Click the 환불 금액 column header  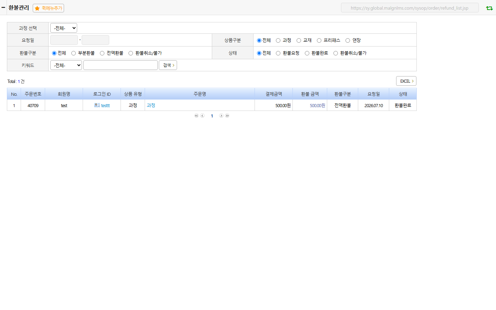[x=310, y=94]
